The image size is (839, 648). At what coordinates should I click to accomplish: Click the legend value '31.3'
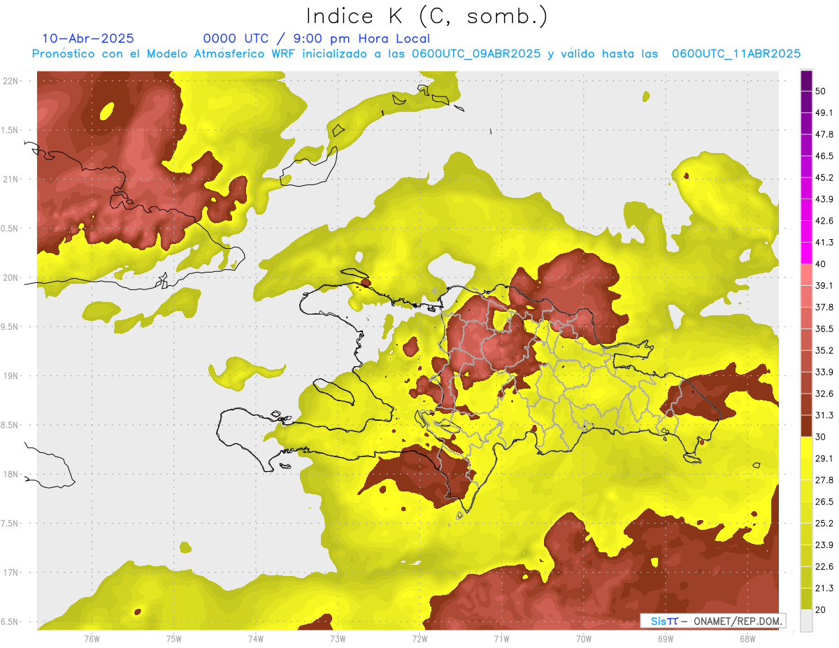[824, 415]
